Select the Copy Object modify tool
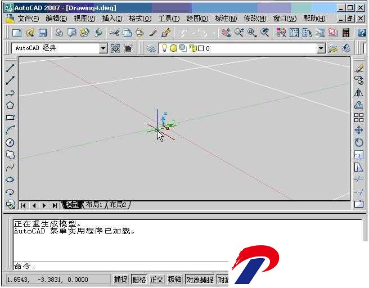This screenshot has height=288, width=369. (x=359, y=80)
